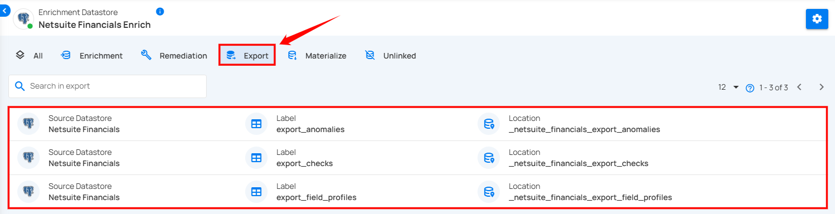Select the Export tab
The height and width of the screenshot is (214, 835).
247,56
